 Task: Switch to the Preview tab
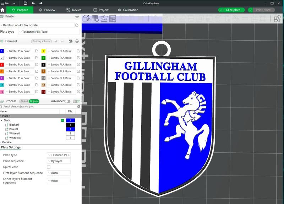click(47, 10)
